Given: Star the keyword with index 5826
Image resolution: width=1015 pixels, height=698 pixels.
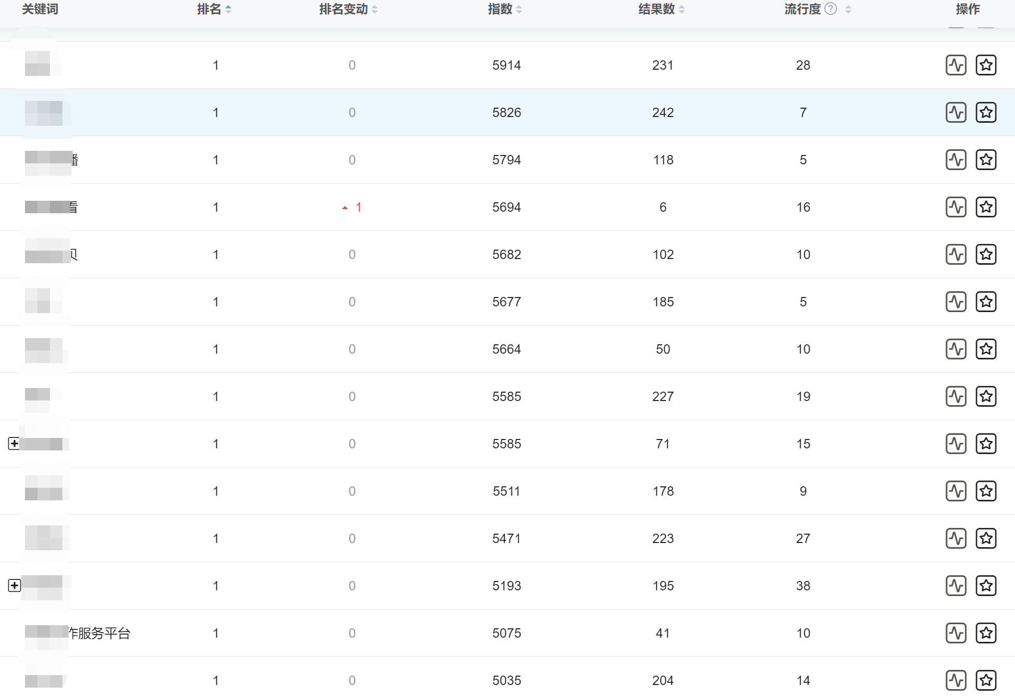Looking at the screenshot, I should (x=986, y=112).
